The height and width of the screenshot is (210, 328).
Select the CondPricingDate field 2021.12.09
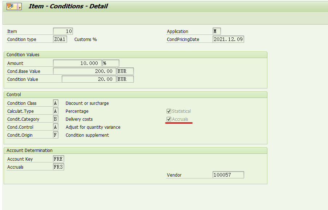228,39
